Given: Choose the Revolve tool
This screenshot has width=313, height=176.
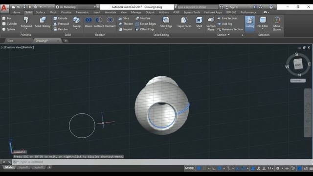Looking at the screenshot, I should coord(61,29).
